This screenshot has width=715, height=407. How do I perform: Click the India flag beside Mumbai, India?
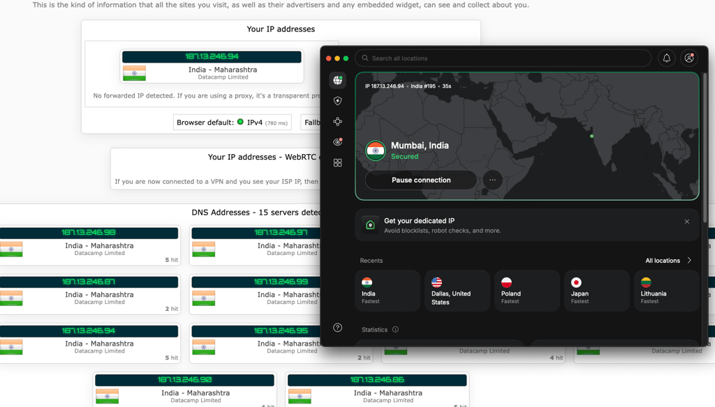tap(375, 151)
